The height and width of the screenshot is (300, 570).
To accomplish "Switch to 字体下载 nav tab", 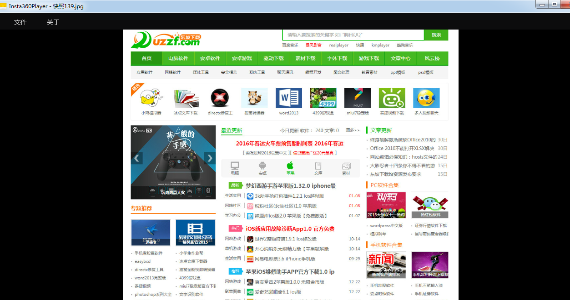I will tap(337, 58).
